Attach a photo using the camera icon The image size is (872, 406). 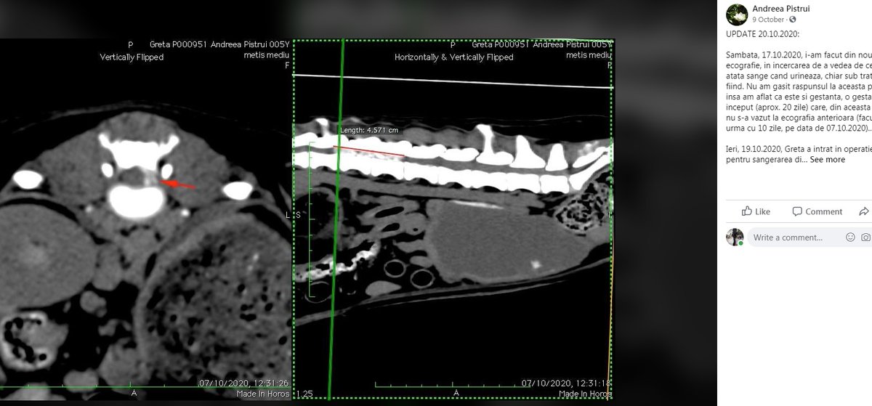(x=866, y=237)
